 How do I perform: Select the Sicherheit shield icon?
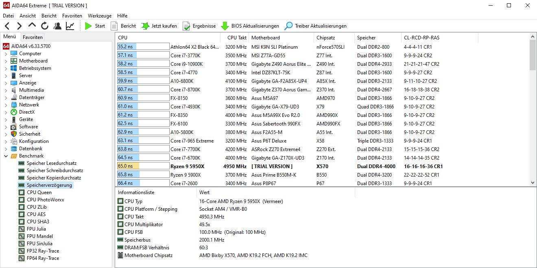click(14, 134)
